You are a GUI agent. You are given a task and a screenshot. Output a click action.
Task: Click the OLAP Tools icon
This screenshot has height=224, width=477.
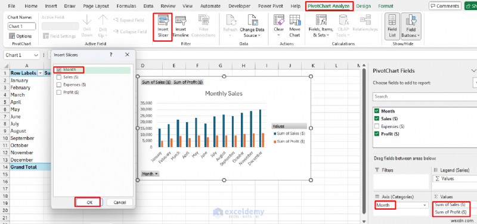tap(343, 20)
